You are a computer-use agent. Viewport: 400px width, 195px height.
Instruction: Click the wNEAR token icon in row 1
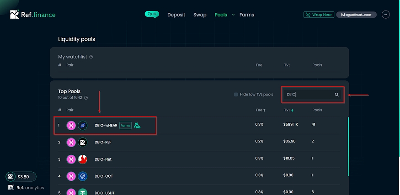pyautogui.click(x=82, y=125)
